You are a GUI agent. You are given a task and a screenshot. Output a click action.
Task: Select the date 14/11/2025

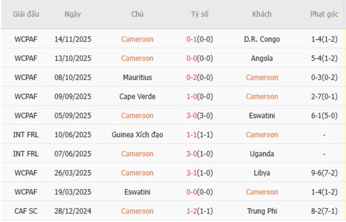click(x=73, y=39)
